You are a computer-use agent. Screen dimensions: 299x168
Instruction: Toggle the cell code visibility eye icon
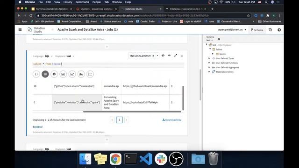[163, 56]
